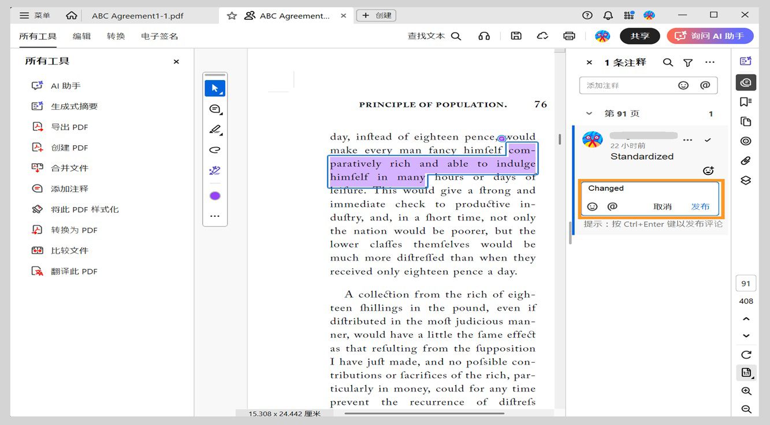
Task: Select the freehand draw loop tool
Action: click(215, 150)
